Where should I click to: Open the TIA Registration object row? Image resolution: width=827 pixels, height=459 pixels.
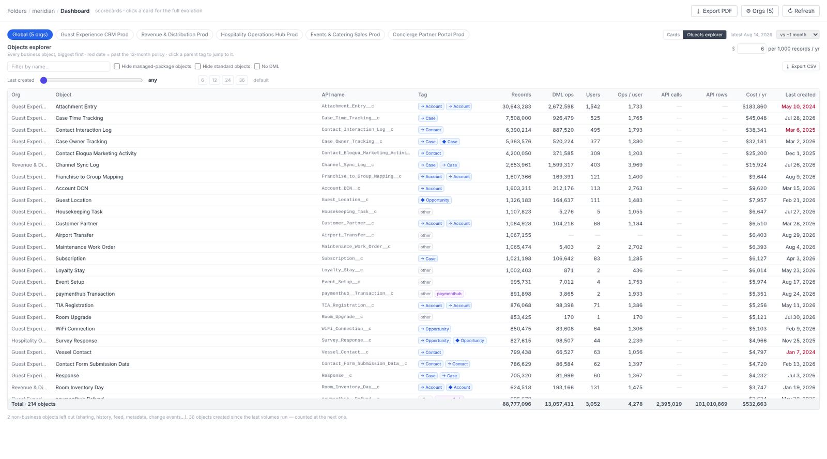click(413, 305)
